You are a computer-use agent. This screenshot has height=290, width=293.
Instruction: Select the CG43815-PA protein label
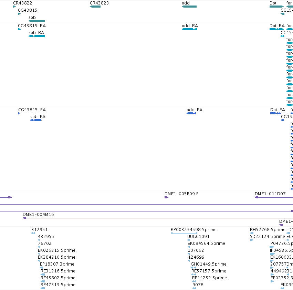[x=32, y=110]
